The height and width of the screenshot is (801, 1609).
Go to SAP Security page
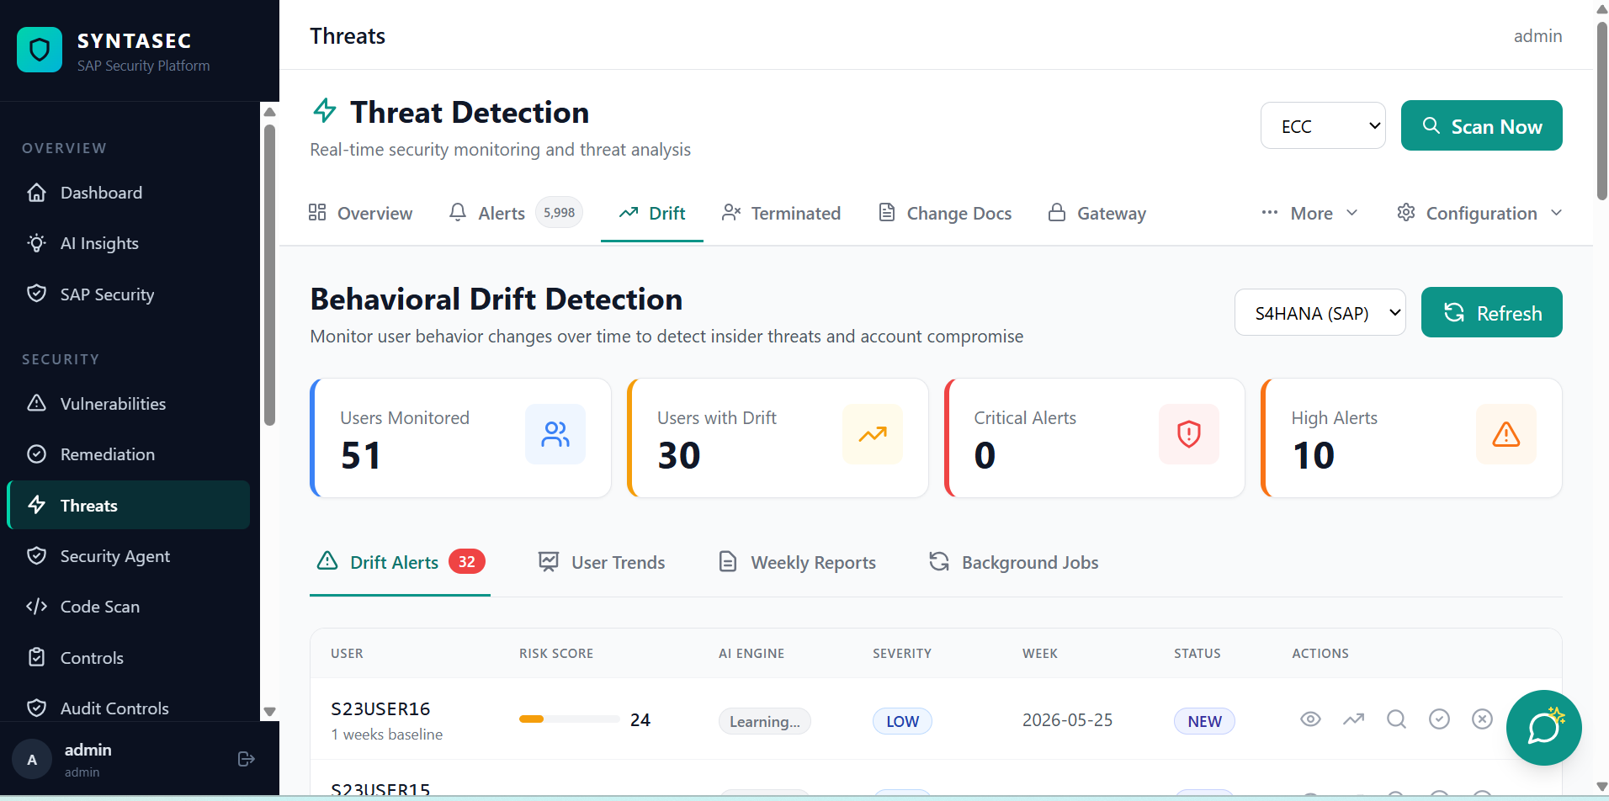coord(129,294)
